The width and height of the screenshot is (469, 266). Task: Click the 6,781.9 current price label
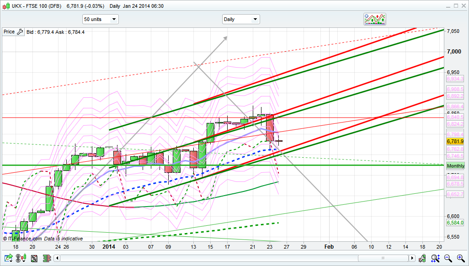point(455,142)
